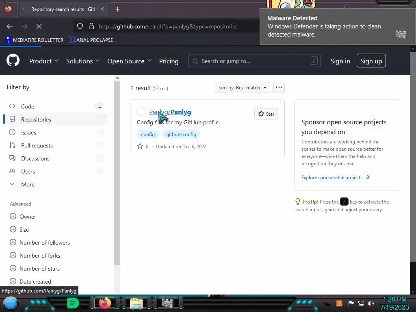Click the star icon next to count 0
This screenshot has width=416, height=312.
[x=140, y=146]
